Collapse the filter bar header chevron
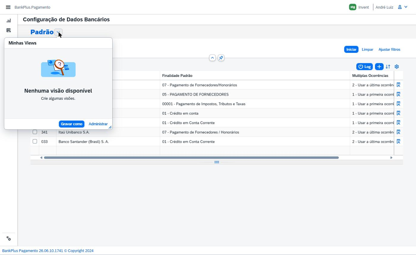This screenshot has height=255, width=416. 212,58
